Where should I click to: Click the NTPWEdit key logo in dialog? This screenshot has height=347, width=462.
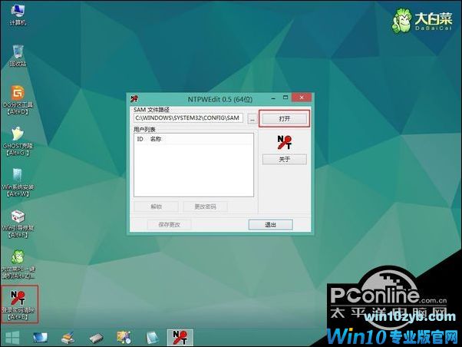pos(283,140)
